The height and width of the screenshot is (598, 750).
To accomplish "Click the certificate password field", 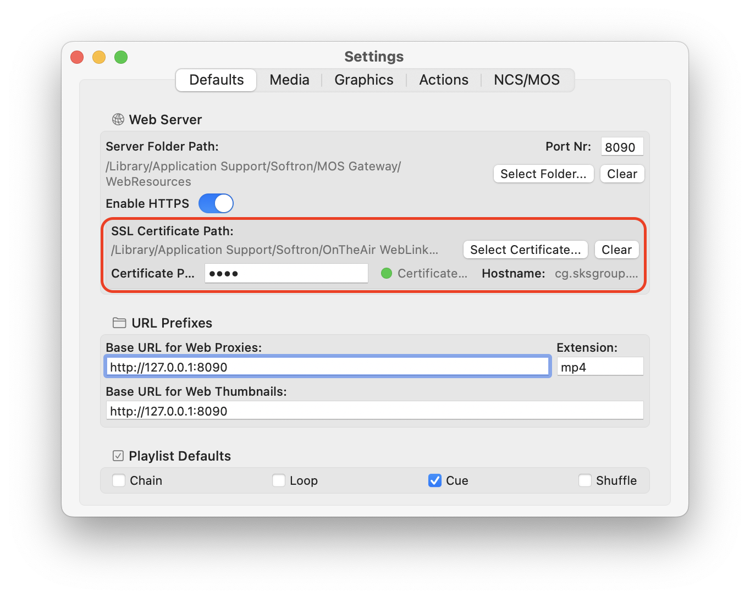I will (286, 273).
